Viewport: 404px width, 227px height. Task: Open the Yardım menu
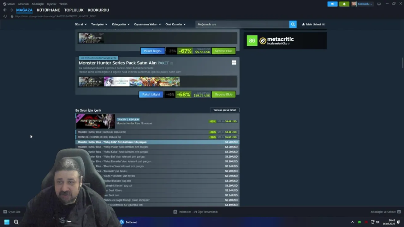click(x=63, y=4)
